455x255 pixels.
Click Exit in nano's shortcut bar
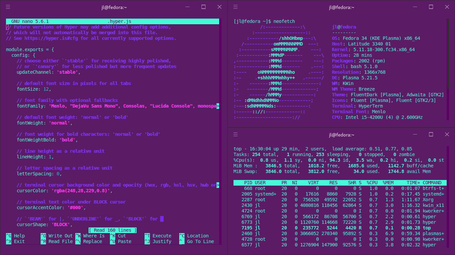[x=15, y=241]
